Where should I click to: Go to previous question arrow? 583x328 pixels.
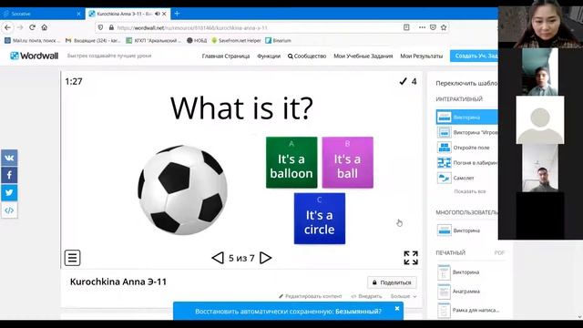click(x=218, y=258)
